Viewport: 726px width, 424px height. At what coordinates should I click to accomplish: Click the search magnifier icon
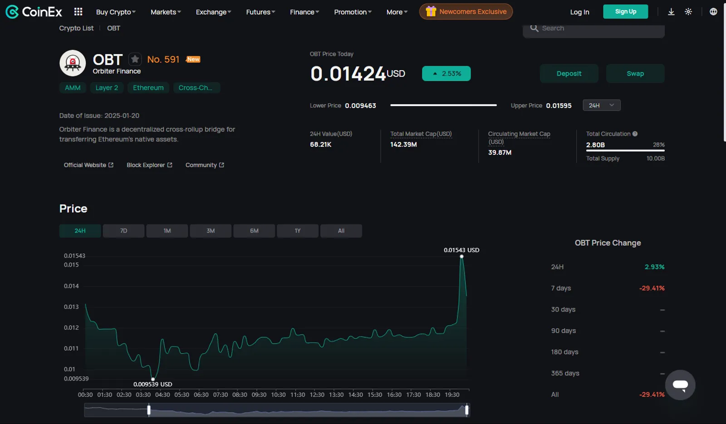coord(534,28)
